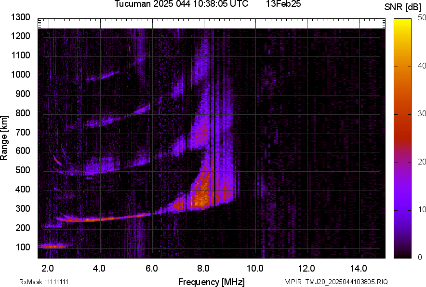
Task: Click the date label '13Feb25'
Action: pos(283,4)
